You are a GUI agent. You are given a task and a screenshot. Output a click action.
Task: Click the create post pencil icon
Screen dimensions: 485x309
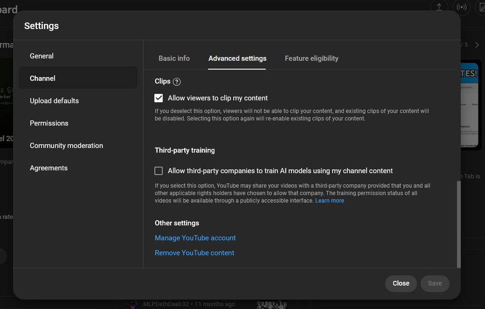(482, 7)
